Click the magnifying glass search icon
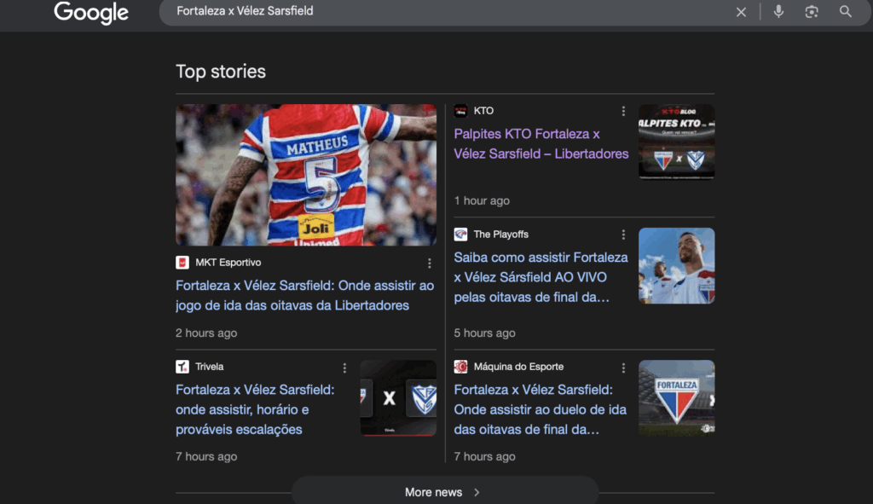 (846, 11)
